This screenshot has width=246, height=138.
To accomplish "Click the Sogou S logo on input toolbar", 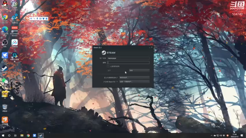I will coord(27,18).
